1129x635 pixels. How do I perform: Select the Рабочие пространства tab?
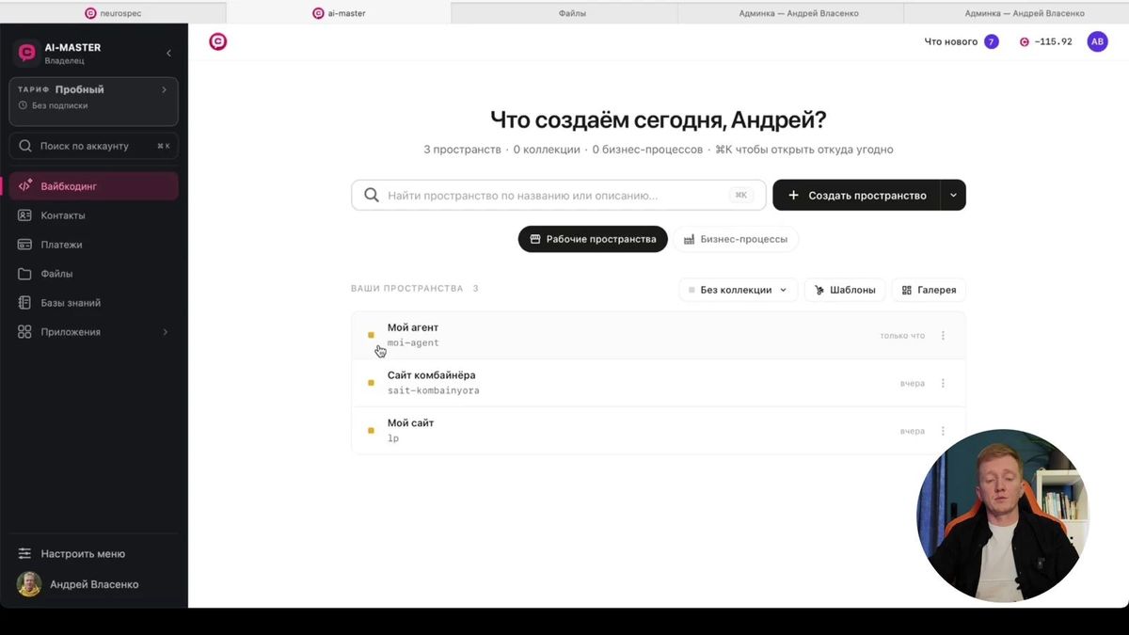pyautogui.click(x=593, y=239)
